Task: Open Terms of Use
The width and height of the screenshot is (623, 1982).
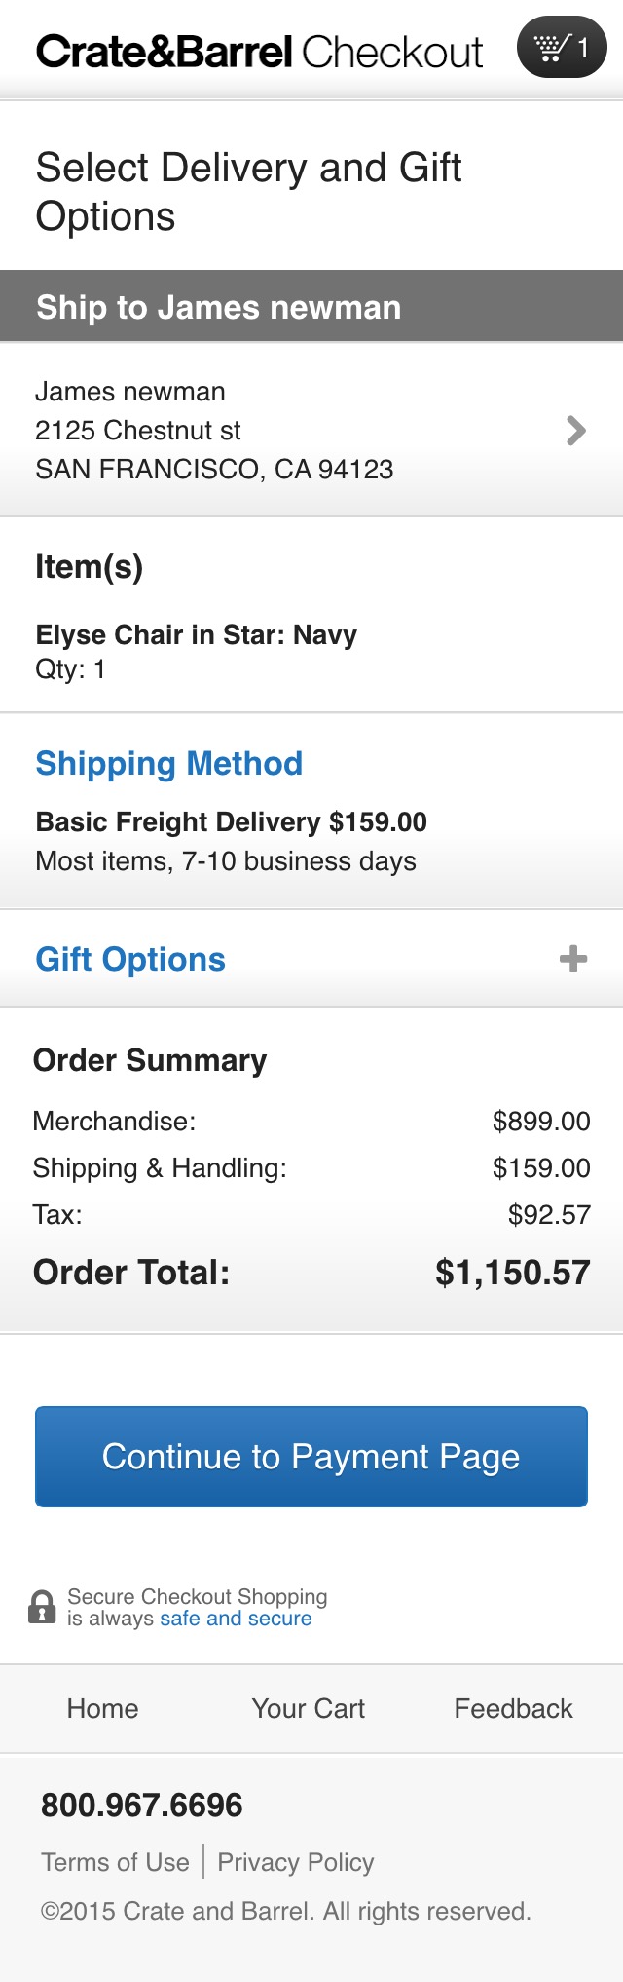Action: tap(114, 1862)
